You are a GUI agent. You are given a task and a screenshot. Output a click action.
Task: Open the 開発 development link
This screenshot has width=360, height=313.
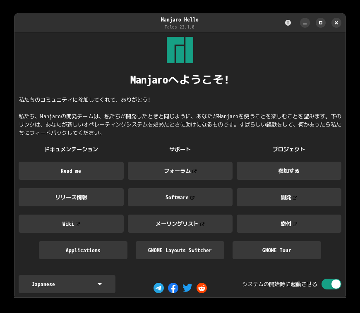[289, 197]
